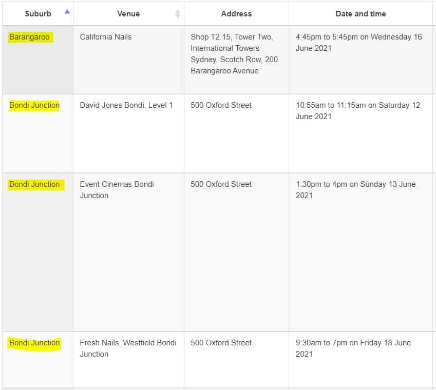Click the ascending sort arrow beside Suburb
This screenshot has height=390, width=436.
(67, 10)
